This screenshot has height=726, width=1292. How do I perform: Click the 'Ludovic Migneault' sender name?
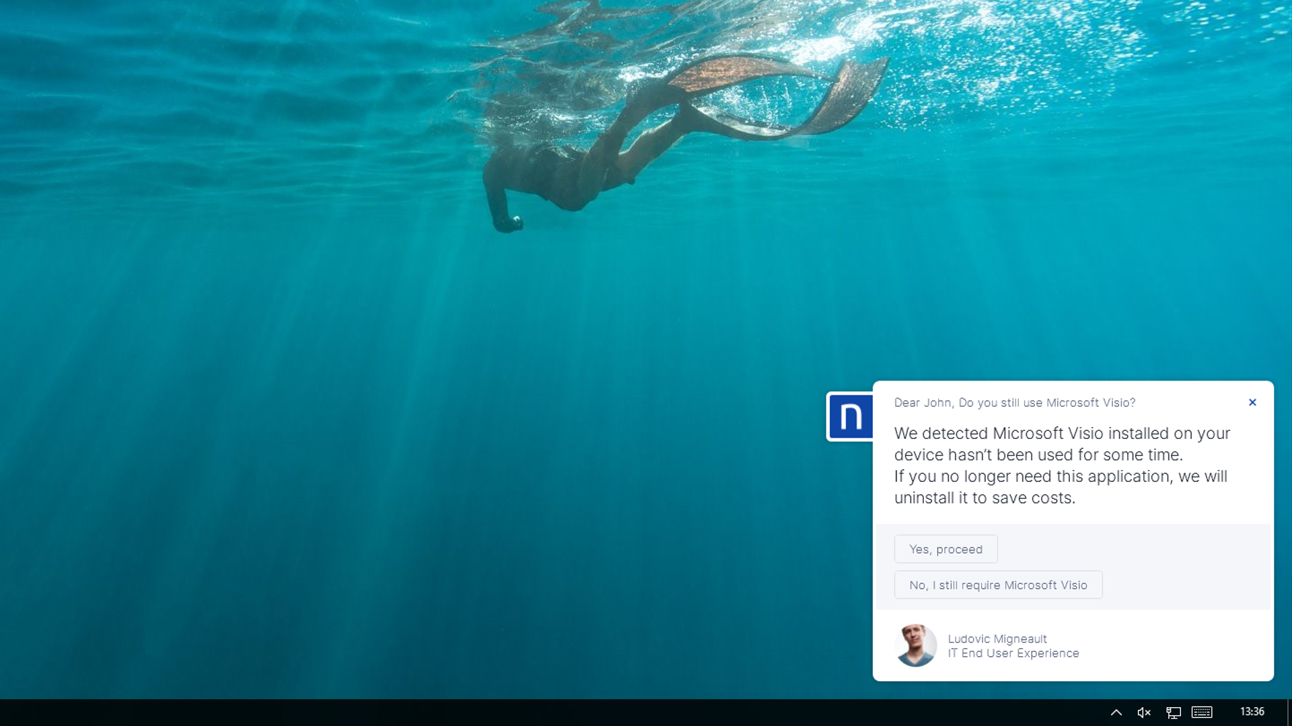997,639
